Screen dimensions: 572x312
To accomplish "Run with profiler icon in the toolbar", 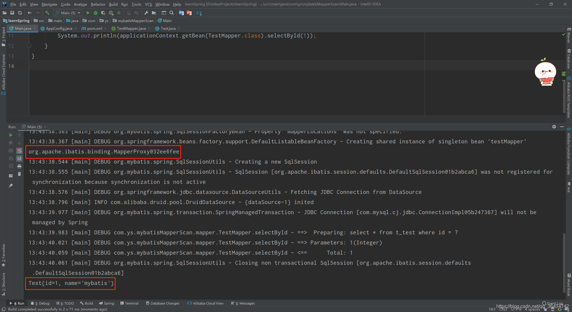I will click(x=111, y=13).
